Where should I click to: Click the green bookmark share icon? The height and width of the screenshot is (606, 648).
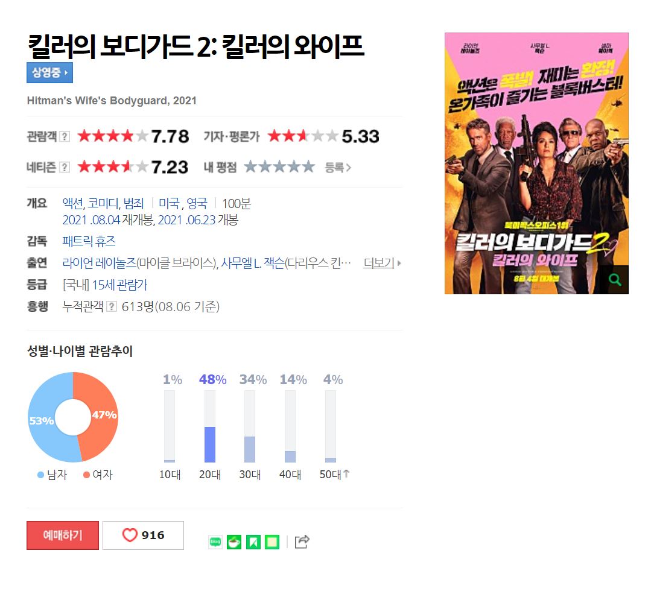pos(253,541)
